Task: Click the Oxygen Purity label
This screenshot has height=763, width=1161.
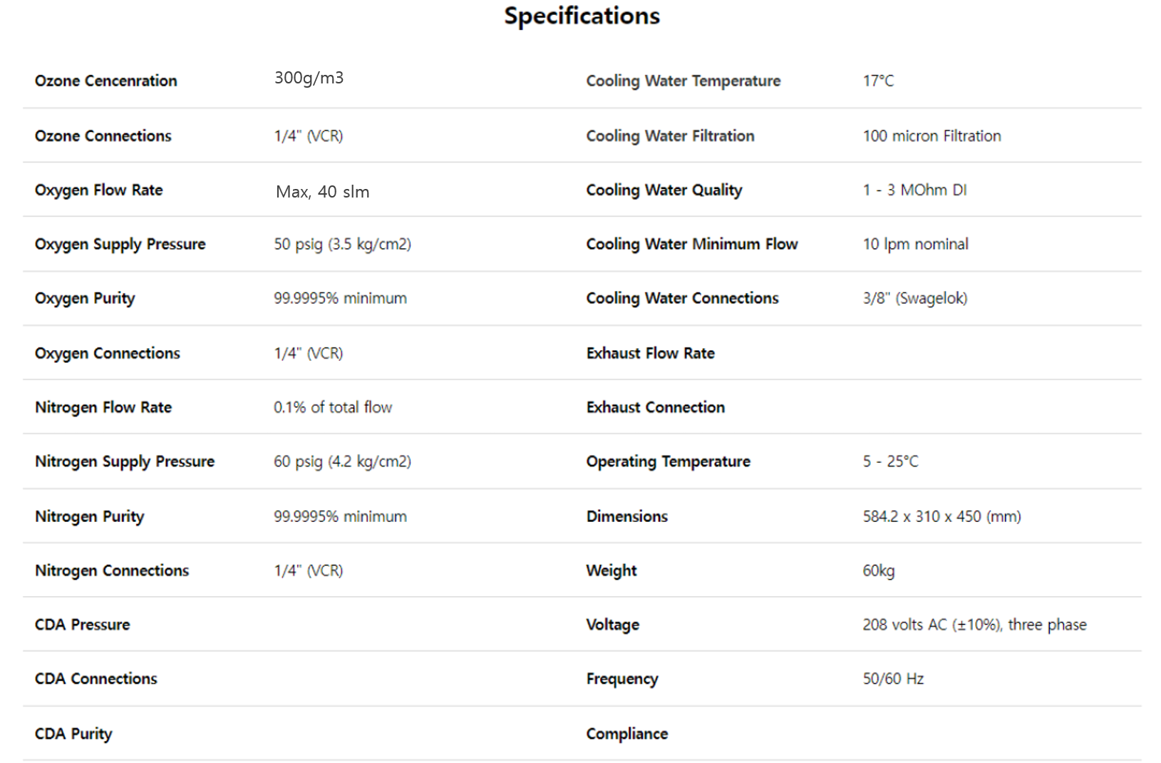Action: tap(84, 298)
